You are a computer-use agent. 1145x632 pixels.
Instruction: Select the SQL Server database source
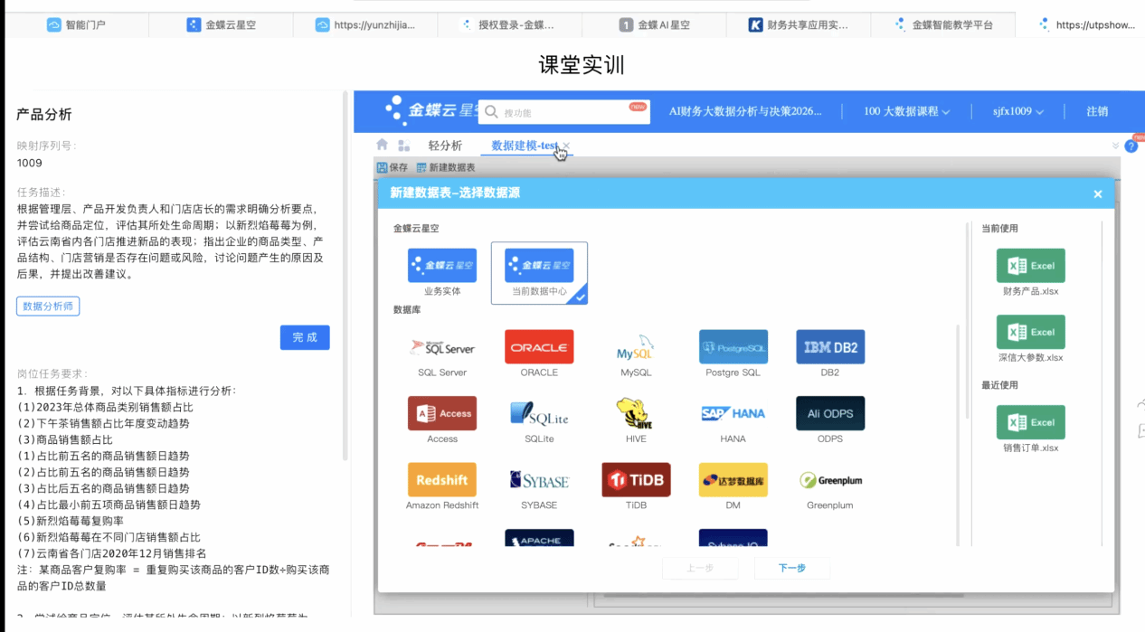pos(441,348)
